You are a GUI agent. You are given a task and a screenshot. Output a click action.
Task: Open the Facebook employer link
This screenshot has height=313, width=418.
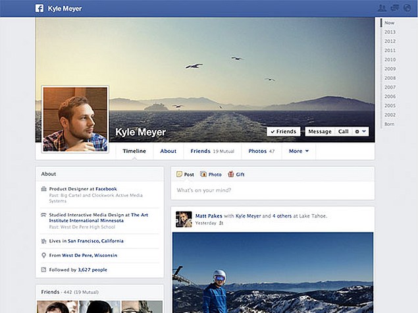coord(106,189)
